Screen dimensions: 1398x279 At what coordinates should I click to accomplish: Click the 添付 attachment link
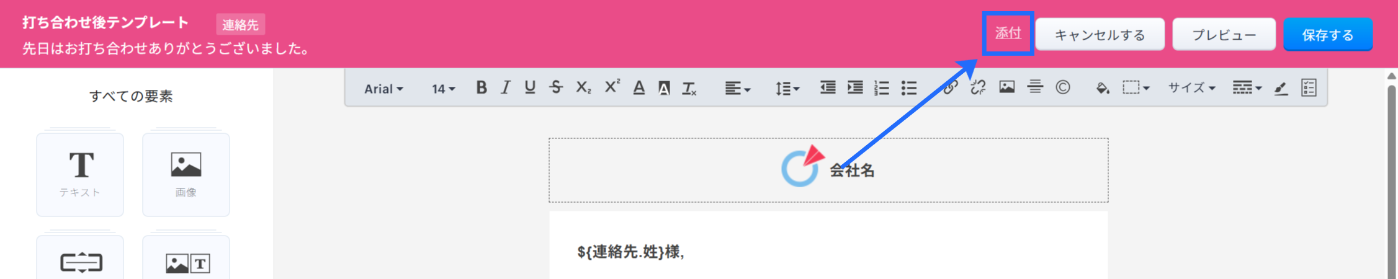point(1008,33)
